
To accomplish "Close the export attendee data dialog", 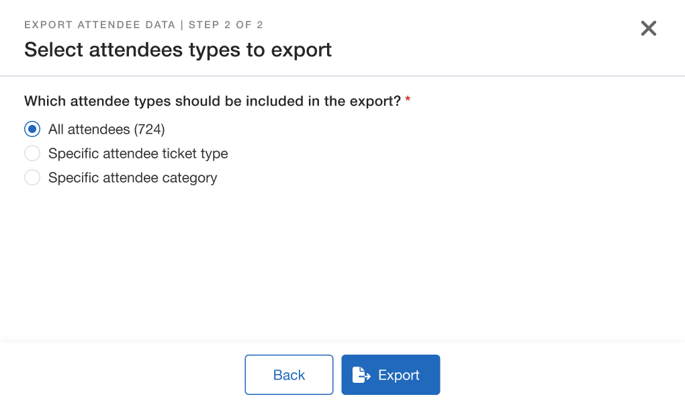I will click(648, 28).
